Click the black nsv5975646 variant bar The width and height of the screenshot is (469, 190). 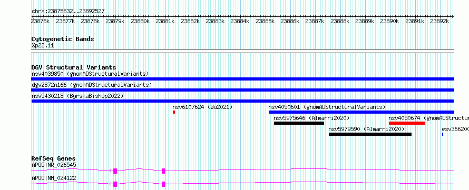(x=299, y=123)
